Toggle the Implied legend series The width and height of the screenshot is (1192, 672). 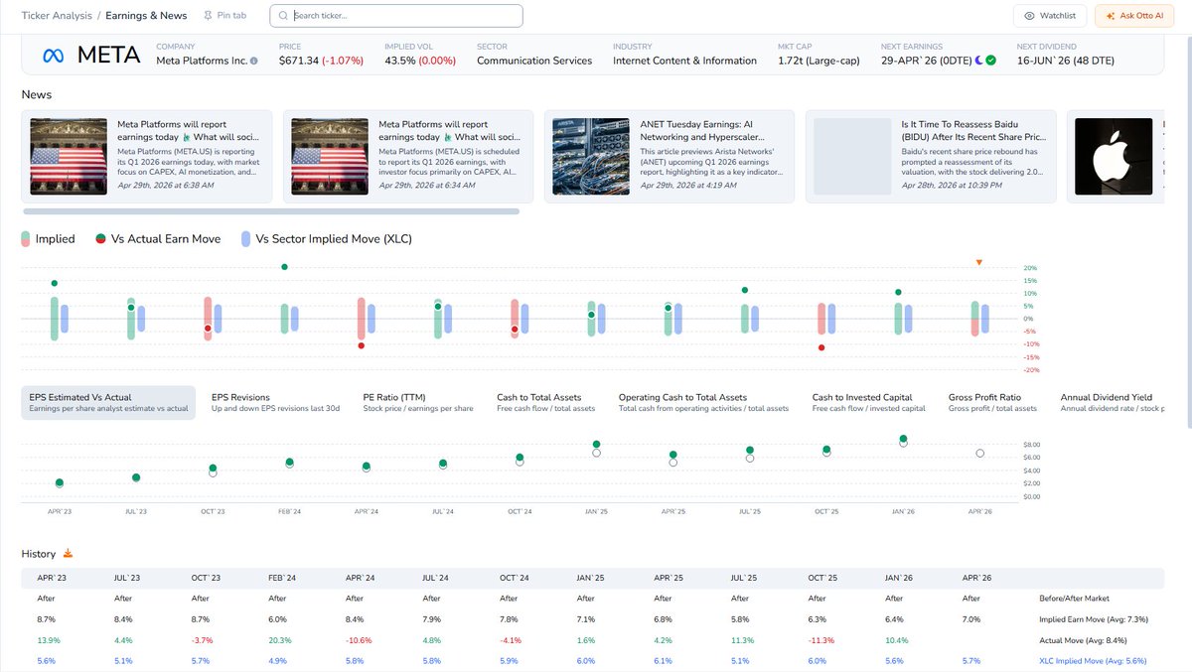(x=48, y=239)
